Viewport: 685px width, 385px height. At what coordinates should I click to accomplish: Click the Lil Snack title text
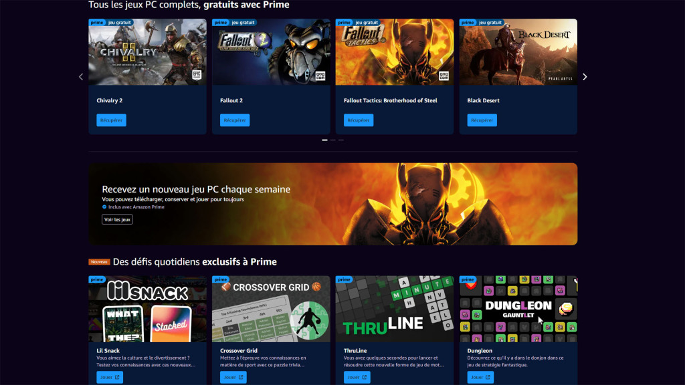coord(108,350)
